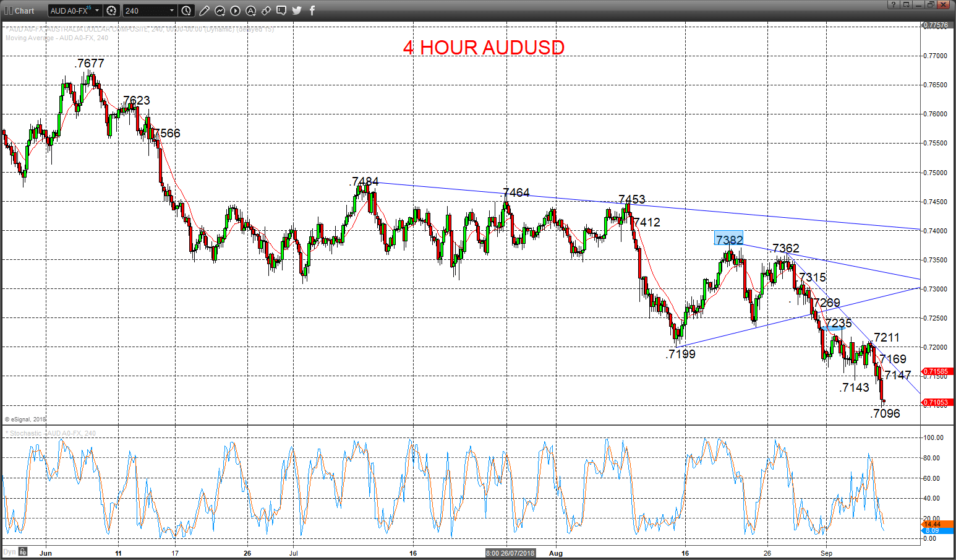This screenshot has height=560, width=956.
Task: Click the .7143 price annotation
Action: tap(854, 387)
